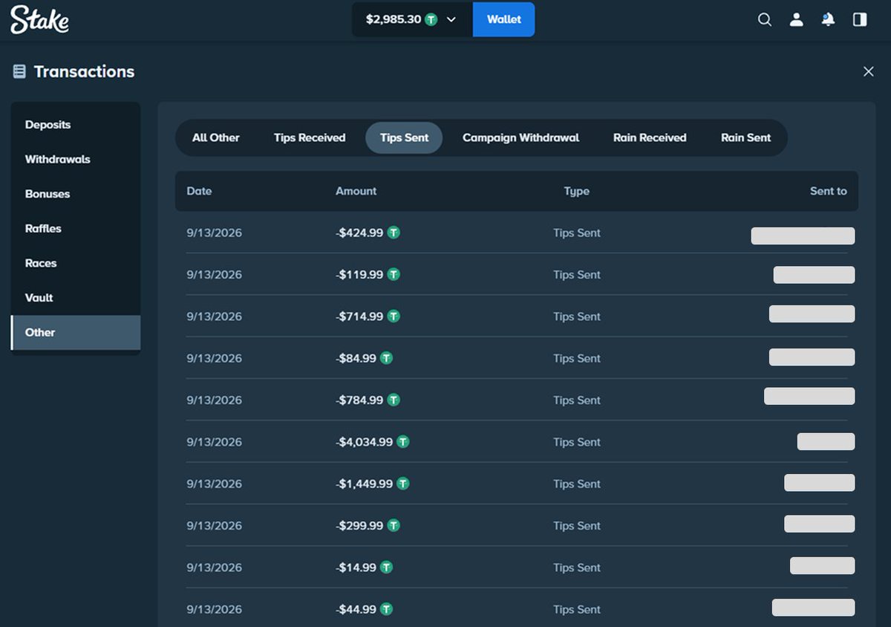Open the Wallet
This screenshot has width=891, height=627.
pyautogui.click(x=504, y=19)
